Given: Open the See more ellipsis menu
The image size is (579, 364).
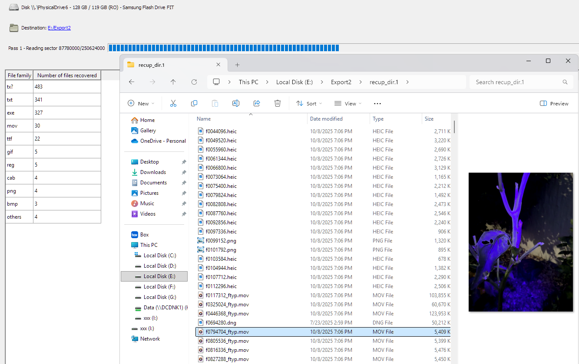Looking at the screenshot, I should (x=377, y=104).
